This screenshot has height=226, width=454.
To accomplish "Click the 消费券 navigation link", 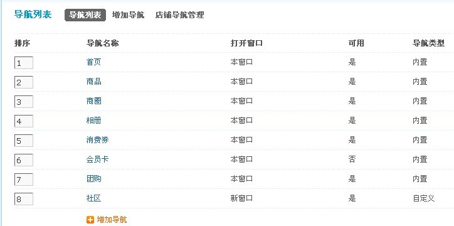I will coord(97,139).
